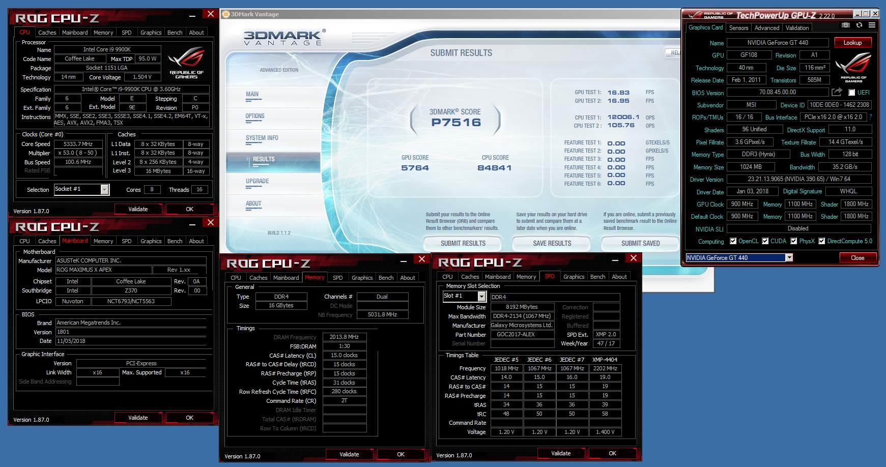Open the Options page in 3DMark Vantage
The image size is (886, 467).
click(x=255, y=116)
